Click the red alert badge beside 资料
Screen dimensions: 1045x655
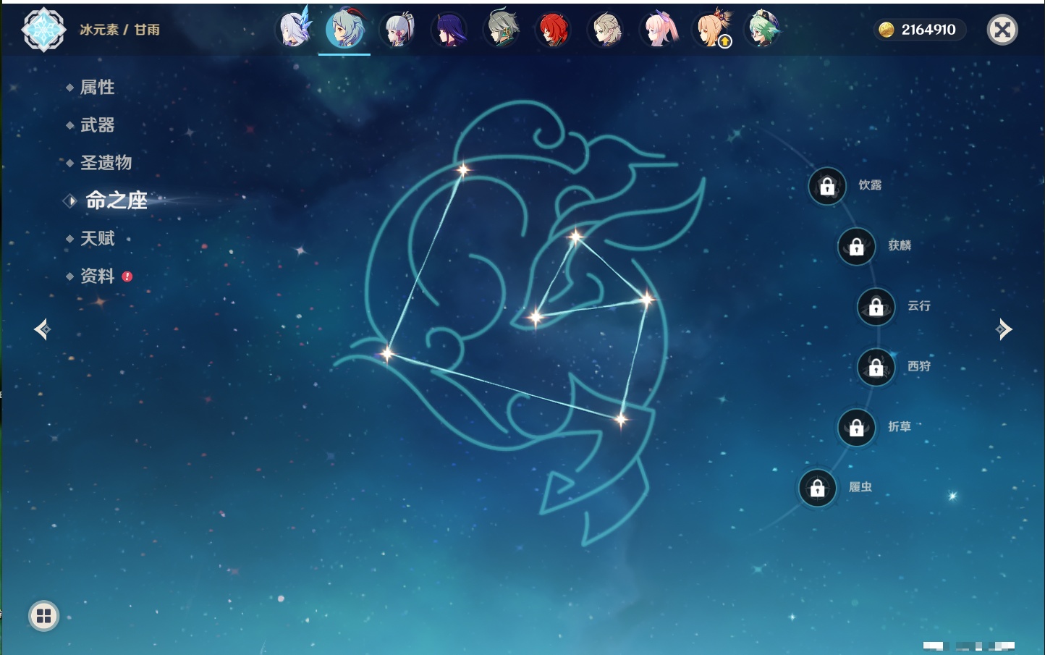pos(127,276)
